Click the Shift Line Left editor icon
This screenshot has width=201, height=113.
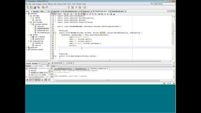click(99, 14)
